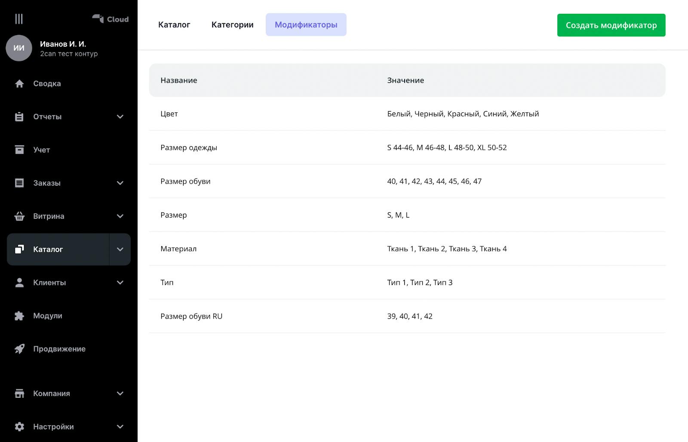This screenshot has width=688, height=442.
Task: Click the Каталог stacked squares icon
Action: tap(19, 249)
